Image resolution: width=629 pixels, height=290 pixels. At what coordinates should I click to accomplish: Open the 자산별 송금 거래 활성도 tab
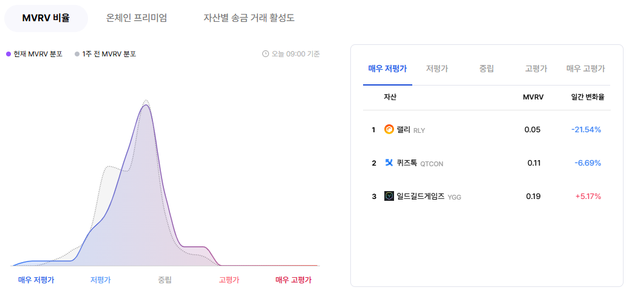click(249, 18)
